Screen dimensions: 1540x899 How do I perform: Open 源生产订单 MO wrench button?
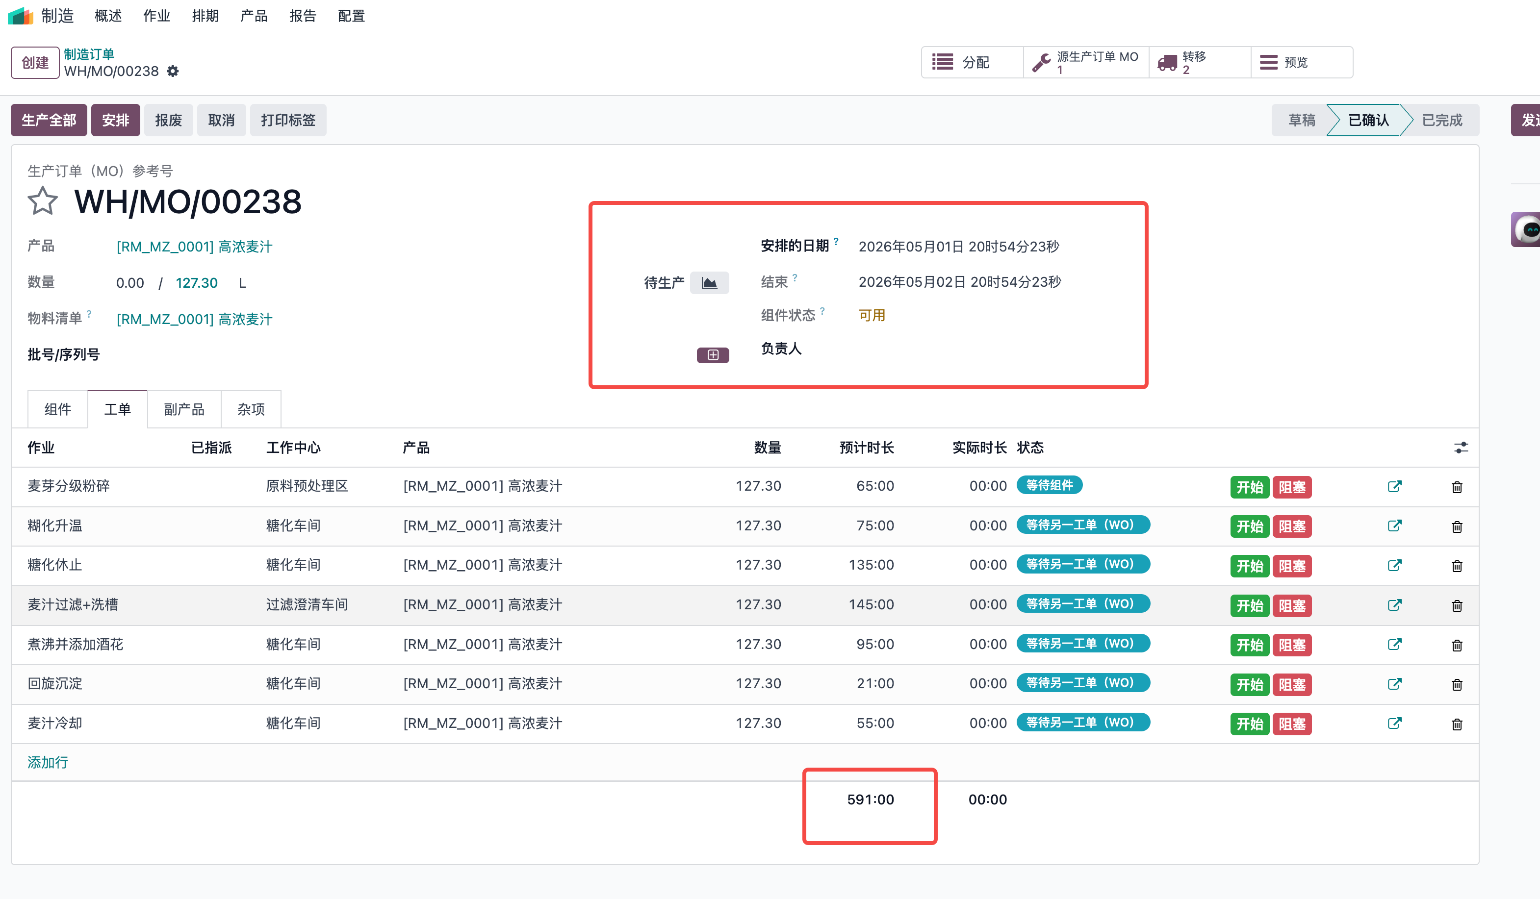point(1086,62)
